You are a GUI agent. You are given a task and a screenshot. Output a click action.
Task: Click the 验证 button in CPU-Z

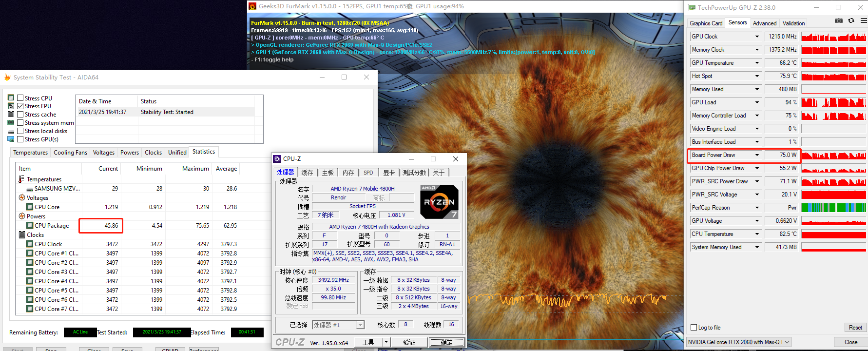tap(409, 342)
